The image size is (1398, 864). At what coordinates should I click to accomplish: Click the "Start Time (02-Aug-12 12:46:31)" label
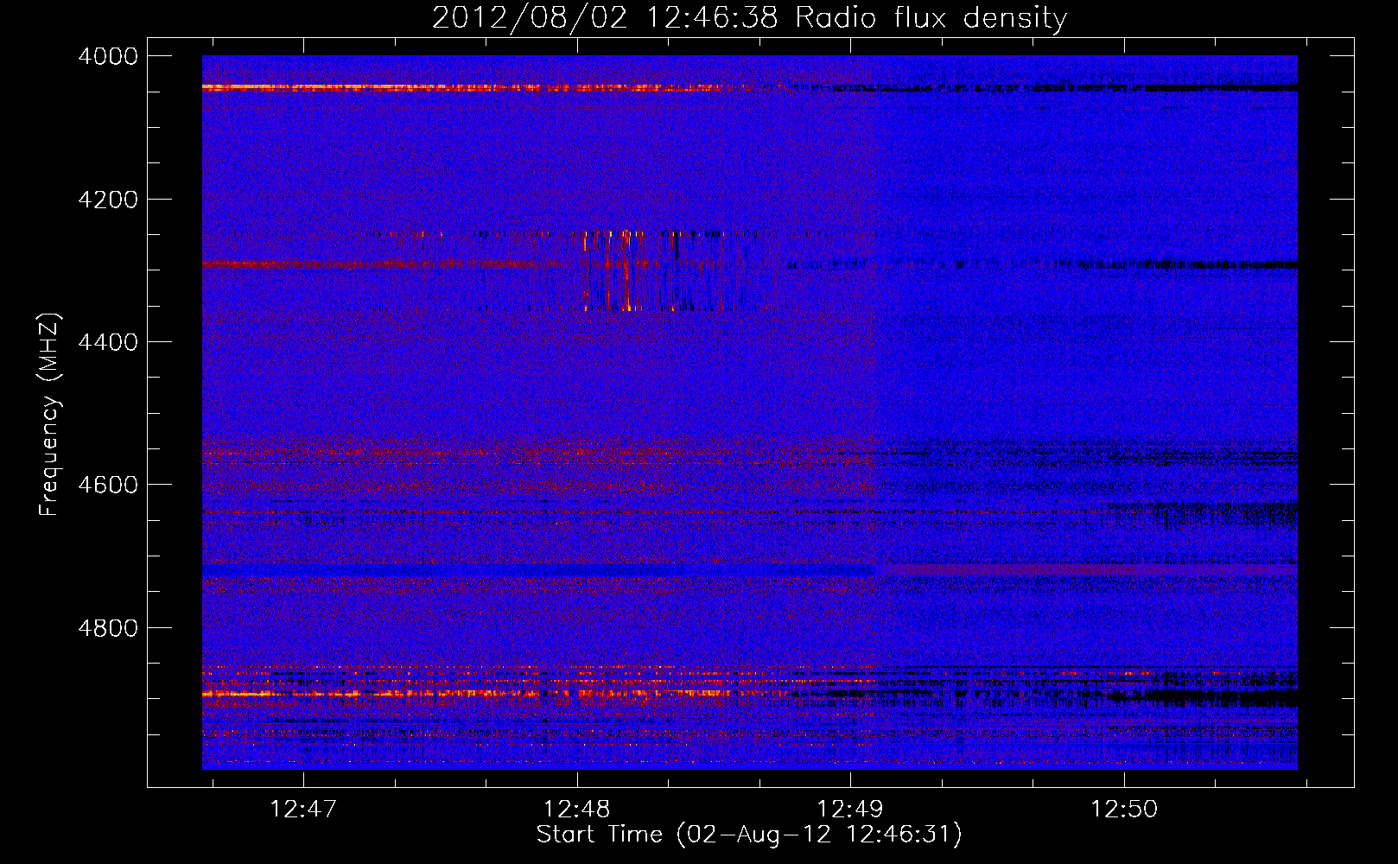(x=749, y=835)
